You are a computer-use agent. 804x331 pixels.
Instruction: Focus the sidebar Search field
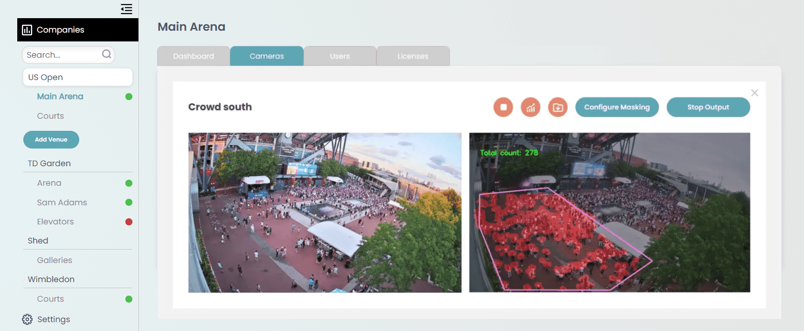69,55
